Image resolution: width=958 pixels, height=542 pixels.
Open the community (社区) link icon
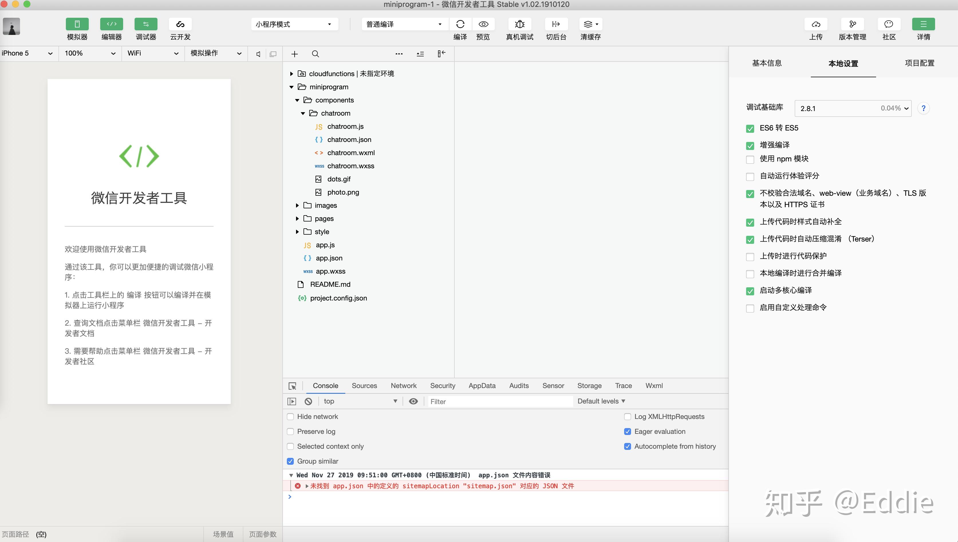[889, 24]
